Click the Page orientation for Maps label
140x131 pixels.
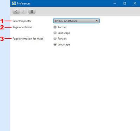coord(28,39)
